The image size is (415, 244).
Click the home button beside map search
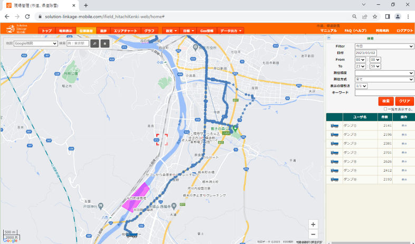(x=105, y=43)
